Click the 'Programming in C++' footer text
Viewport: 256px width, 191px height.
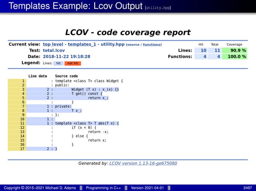[x=104, y=188]
